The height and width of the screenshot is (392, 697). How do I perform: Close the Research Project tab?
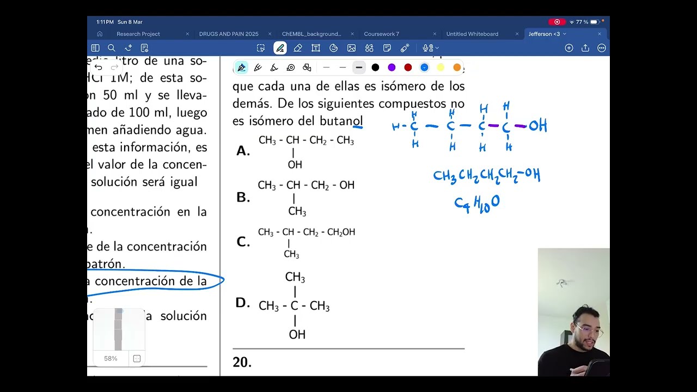click(187, 34)
